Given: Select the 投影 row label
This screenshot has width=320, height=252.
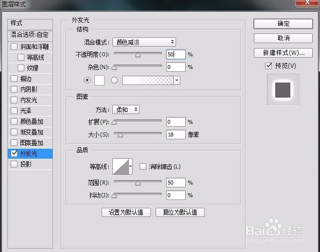Looking at the screenshot, I should [x=26, y=164].
